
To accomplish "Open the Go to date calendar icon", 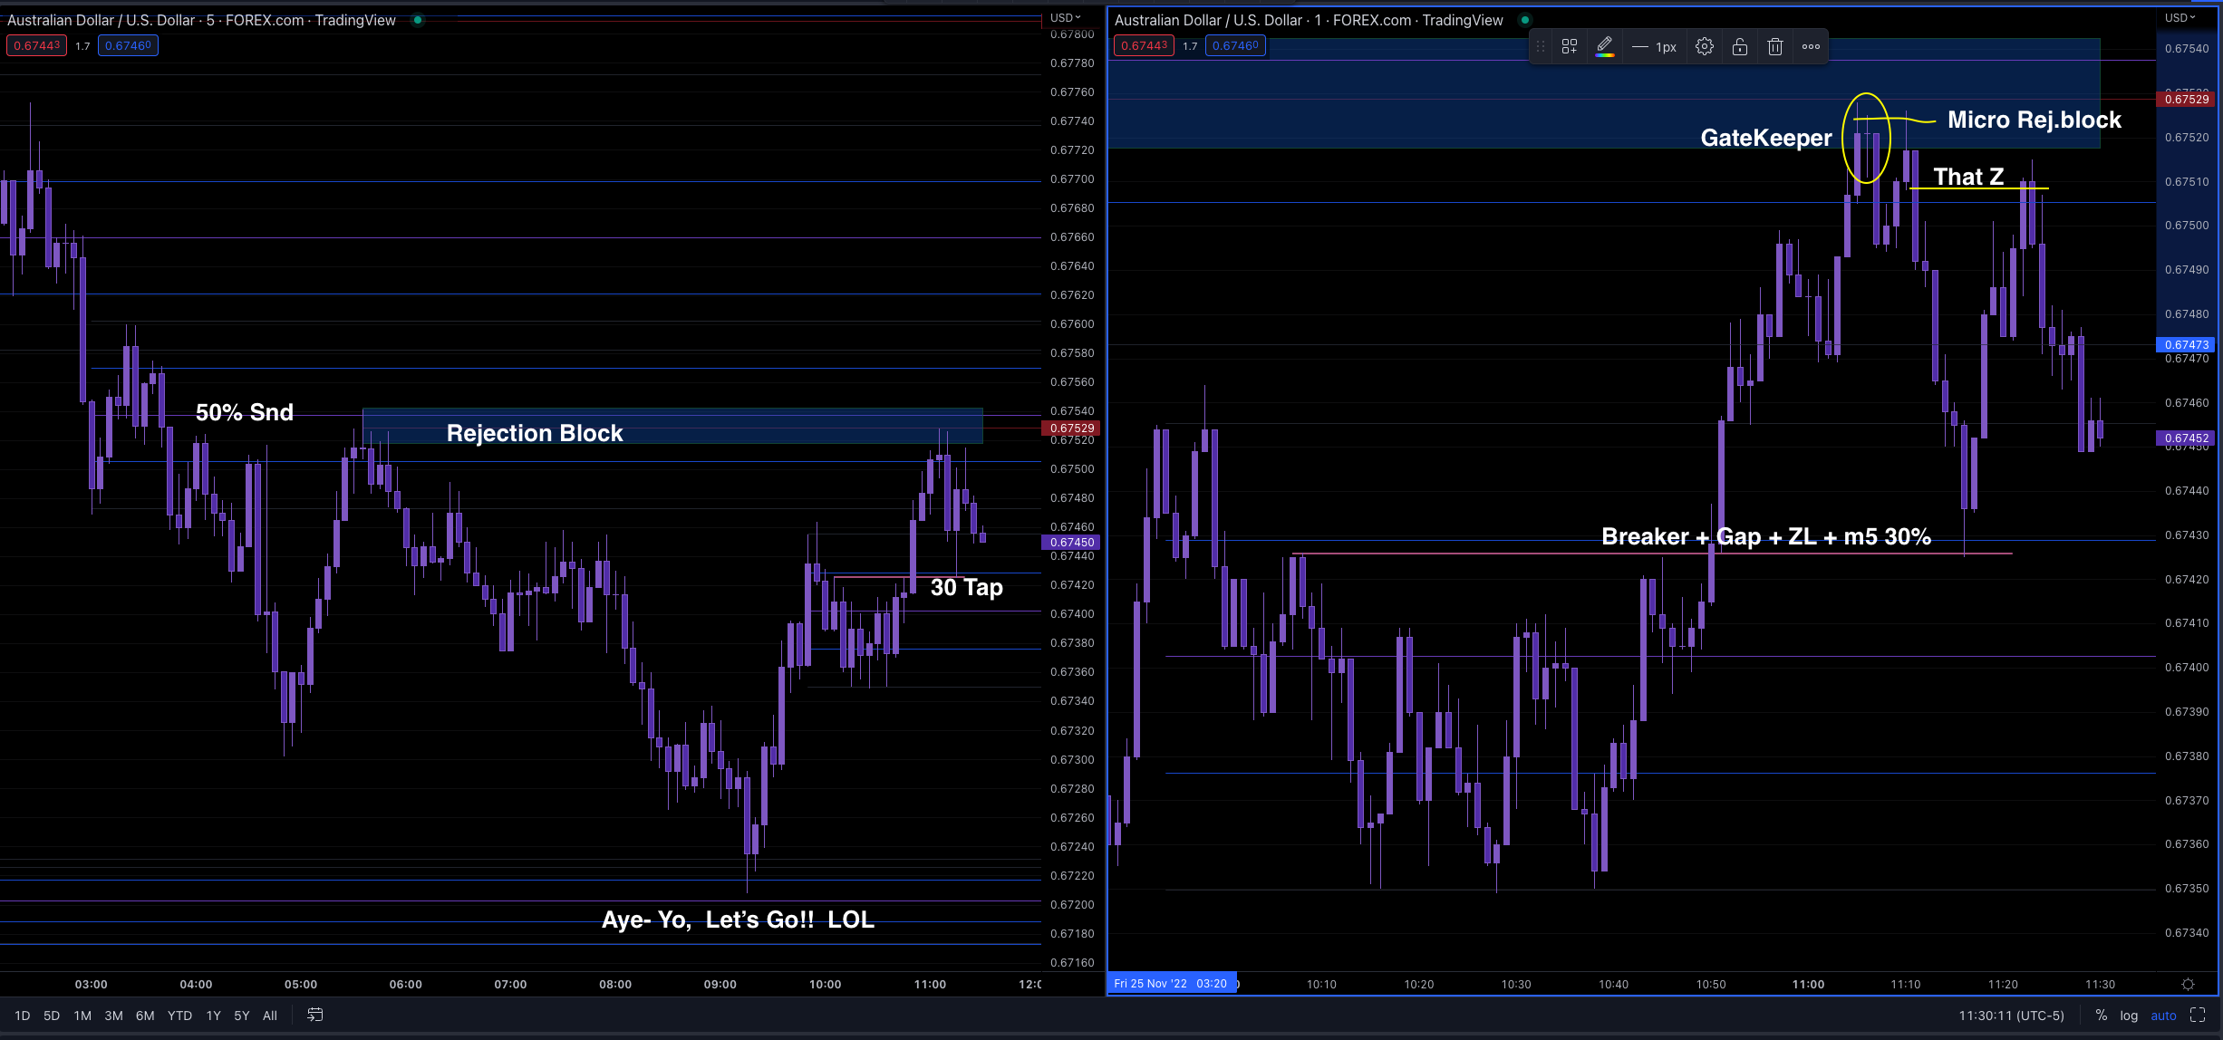I will [x=314, y=1016].
